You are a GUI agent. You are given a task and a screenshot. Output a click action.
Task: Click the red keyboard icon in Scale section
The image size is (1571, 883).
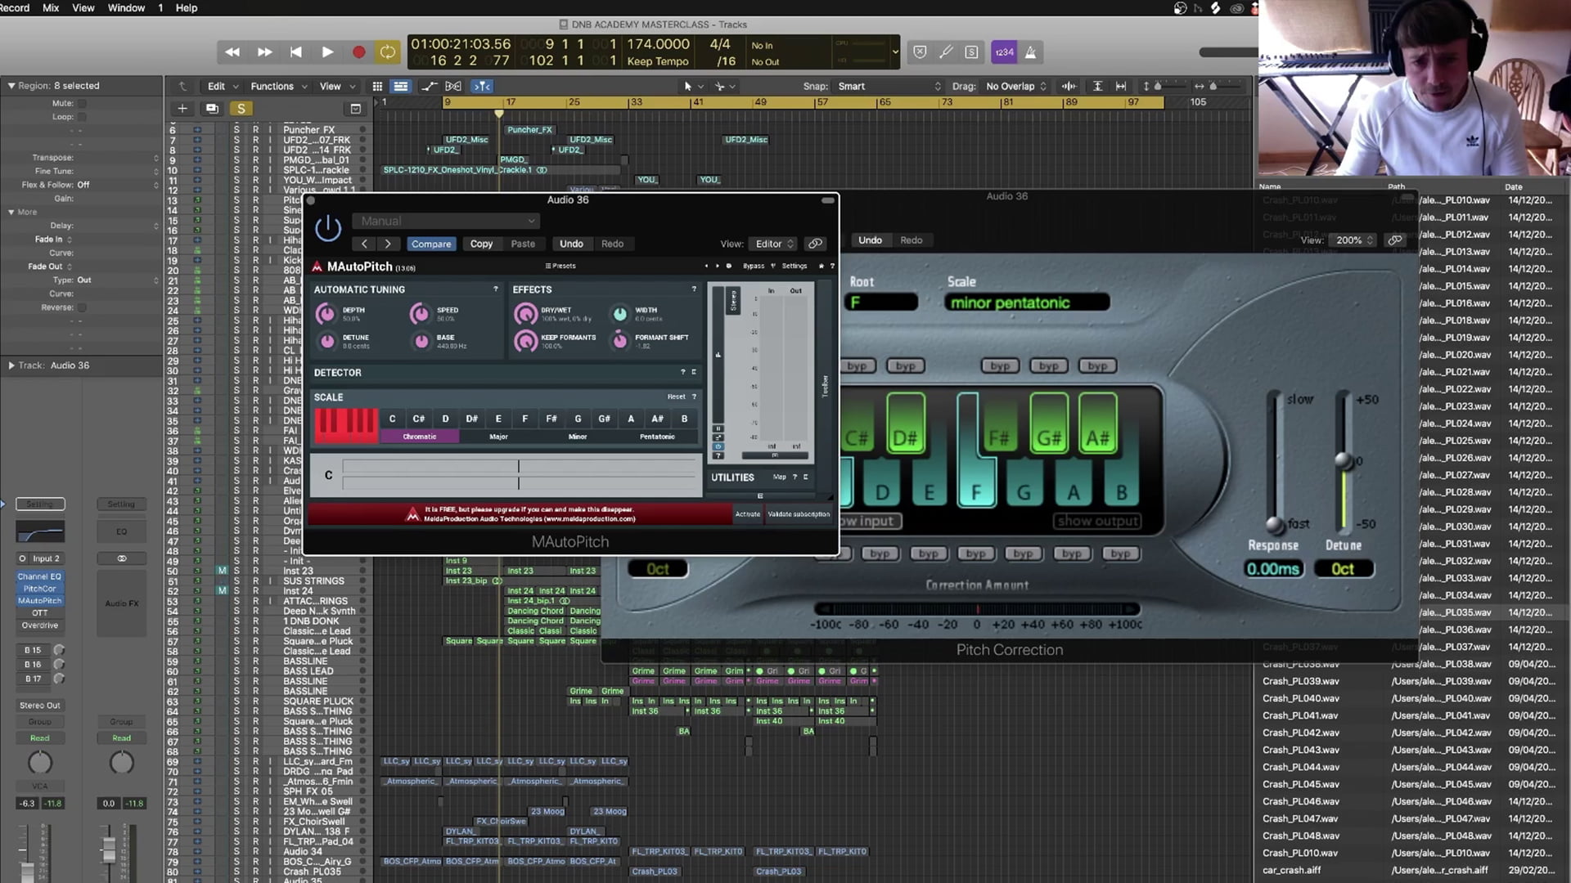(x=346, y=425)
